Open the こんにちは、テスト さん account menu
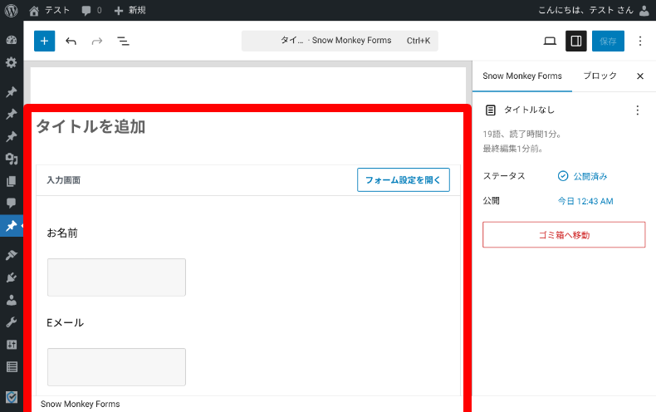 pyautogui.click(x=585, y=10)
